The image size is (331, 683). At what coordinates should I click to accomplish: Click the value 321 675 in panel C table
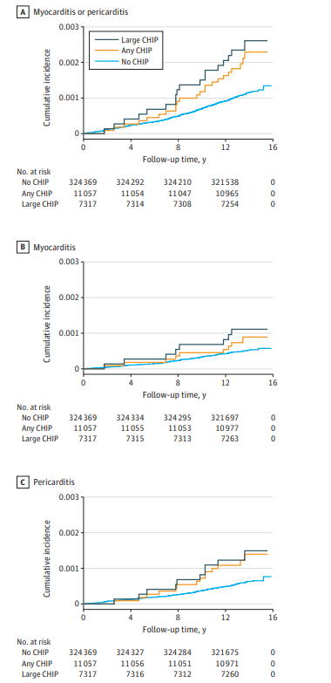point(226,653)
